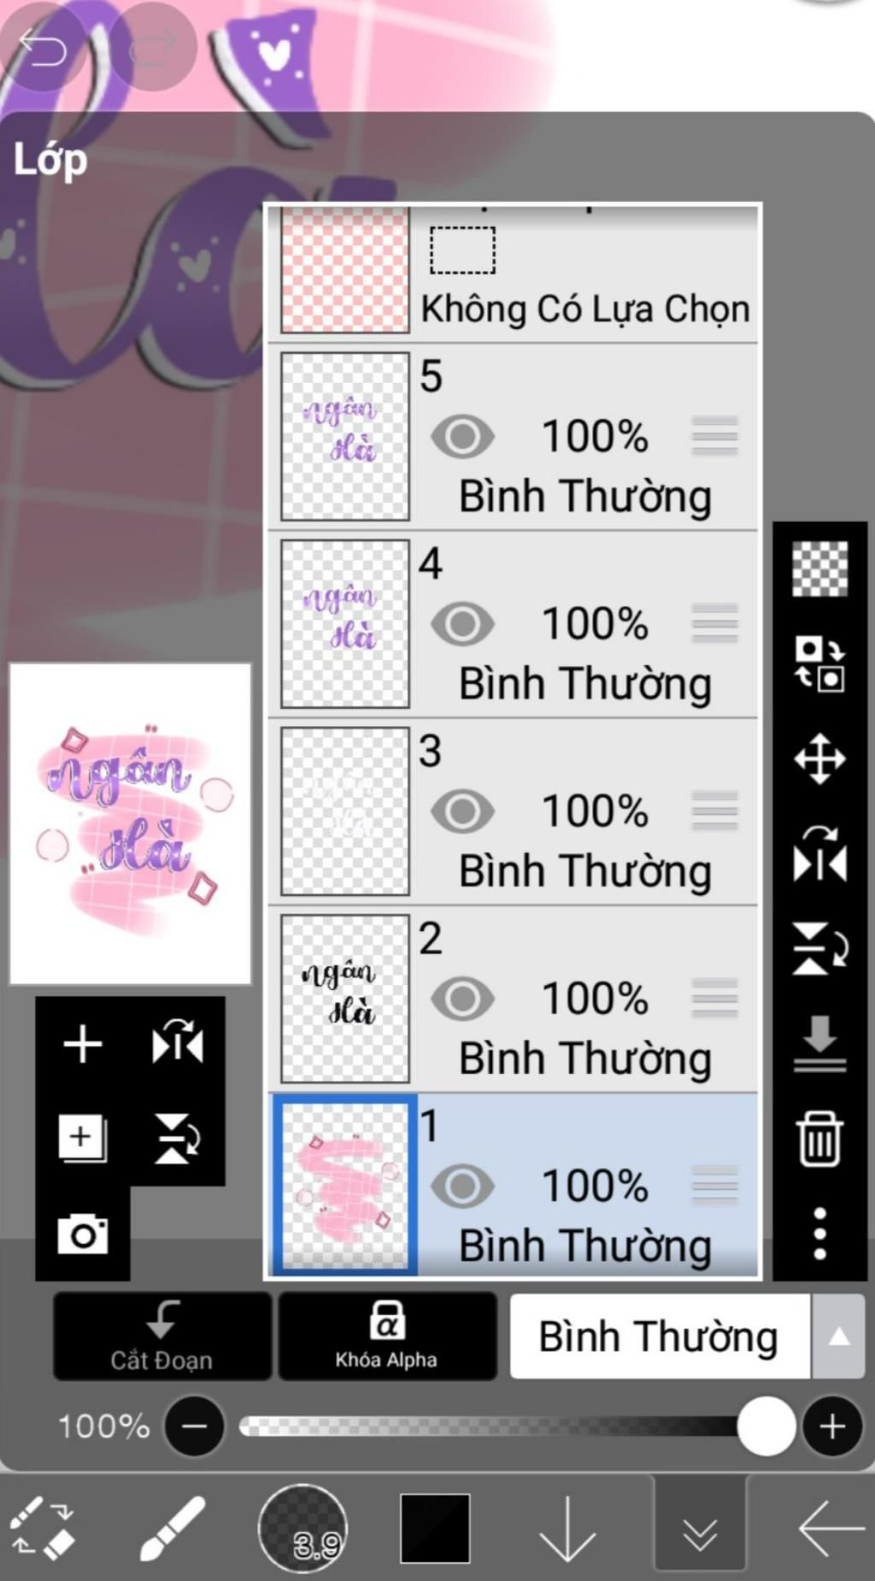Open the black color swatch
The image size is (875, 1581).
435,1528
